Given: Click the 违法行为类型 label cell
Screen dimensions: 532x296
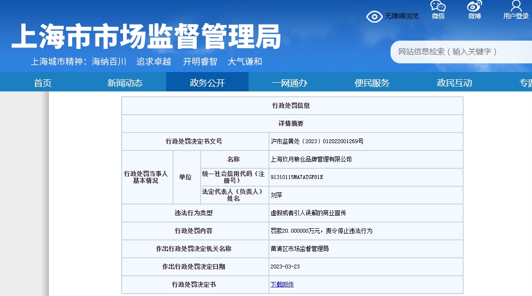Looking at the screenshot, I should point(195,213).
